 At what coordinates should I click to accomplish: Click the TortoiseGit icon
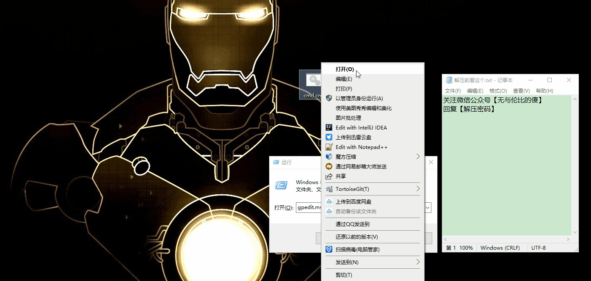(329, 189)
